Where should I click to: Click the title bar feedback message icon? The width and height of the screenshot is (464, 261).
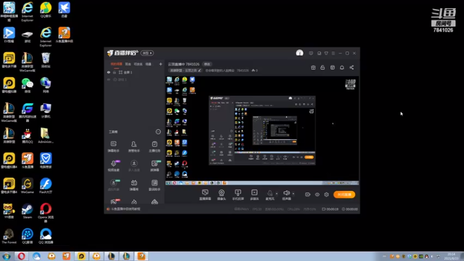point(311,53)
